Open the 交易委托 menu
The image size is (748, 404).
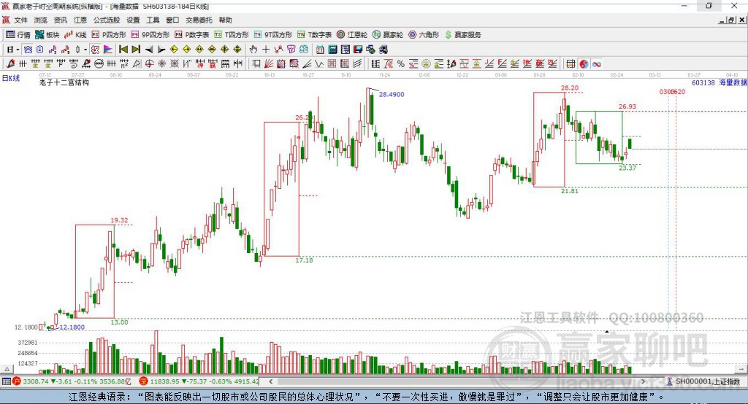198,20
